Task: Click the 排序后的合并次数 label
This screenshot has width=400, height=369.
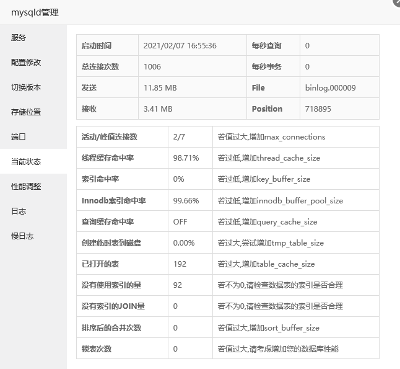Action: click(111, 328)
